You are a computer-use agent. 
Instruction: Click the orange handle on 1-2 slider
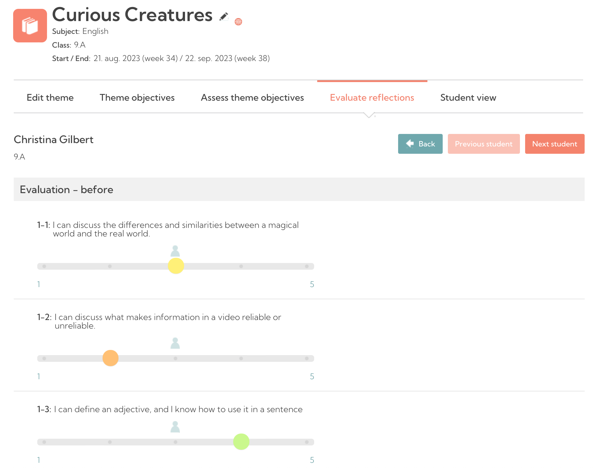pyautogui.click(x=111, y=358)
